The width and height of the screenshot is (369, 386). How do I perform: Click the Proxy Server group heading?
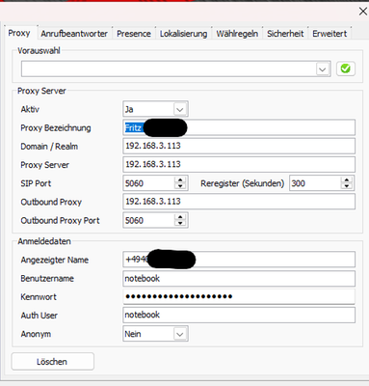41,91
